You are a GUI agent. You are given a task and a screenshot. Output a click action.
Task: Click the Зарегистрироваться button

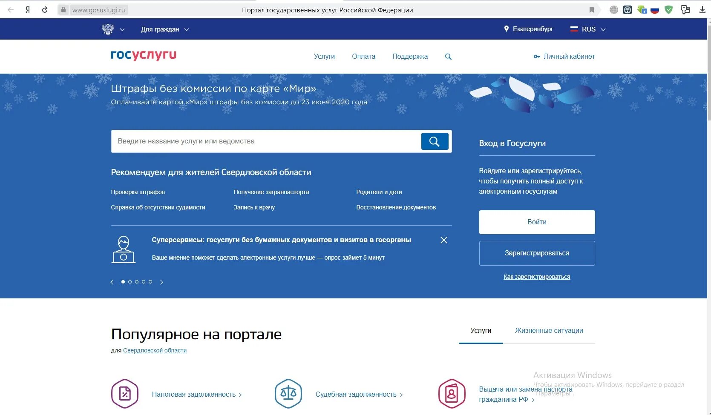tap(537, 253)
